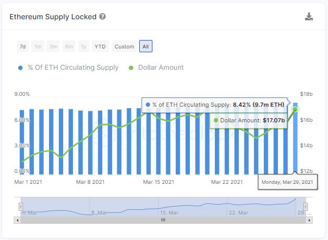Click the blue legend dot for ETH supply
Viewport: 328px width, 240px height.
point(20,68)
